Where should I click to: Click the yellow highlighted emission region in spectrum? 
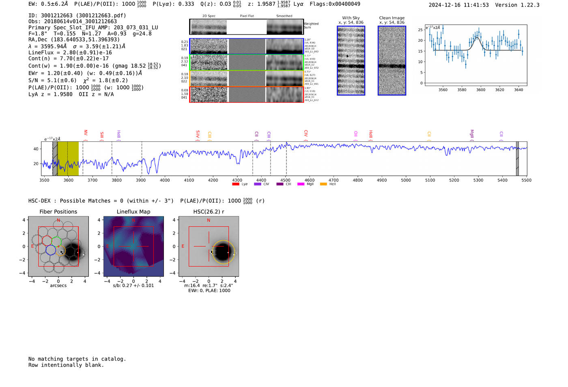click(68, 158)
